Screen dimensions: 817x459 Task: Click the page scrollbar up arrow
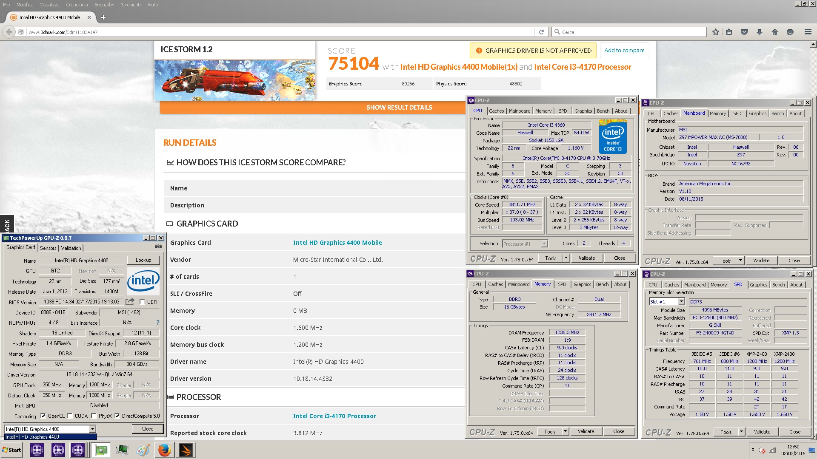(x=813, y=44)
